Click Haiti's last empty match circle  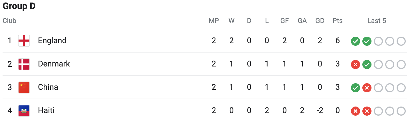pyautogui.click(x=401, y=111)
